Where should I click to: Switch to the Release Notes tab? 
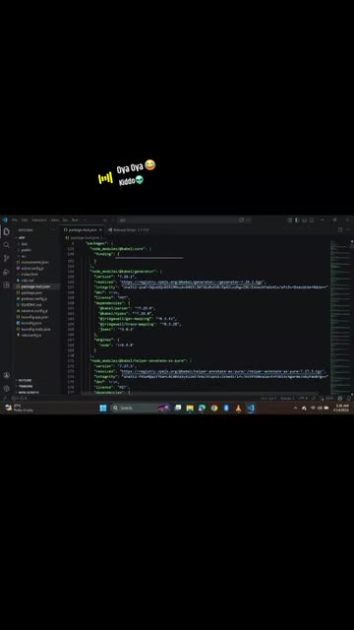[x=129, y=229]
